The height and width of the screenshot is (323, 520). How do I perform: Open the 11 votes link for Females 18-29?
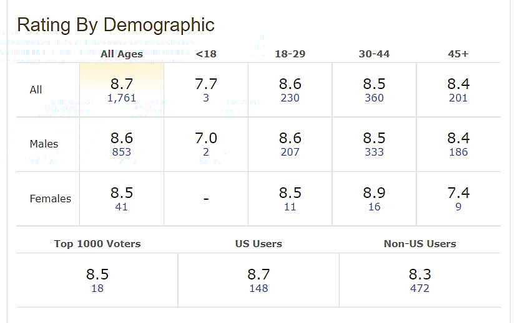290,207
